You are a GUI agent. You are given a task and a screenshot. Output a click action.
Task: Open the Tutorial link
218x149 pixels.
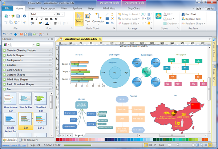pyautogui.click(x=210, y=9)
